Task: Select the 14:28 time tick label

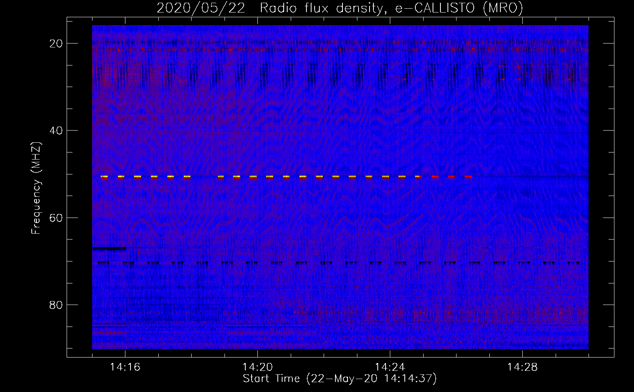Action: (x=522, y=367)
